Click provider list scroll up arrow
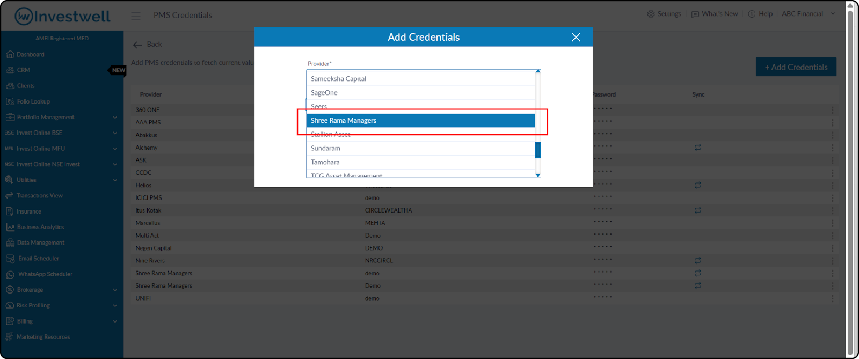859x359 pixels. click(x=538, y=72)
